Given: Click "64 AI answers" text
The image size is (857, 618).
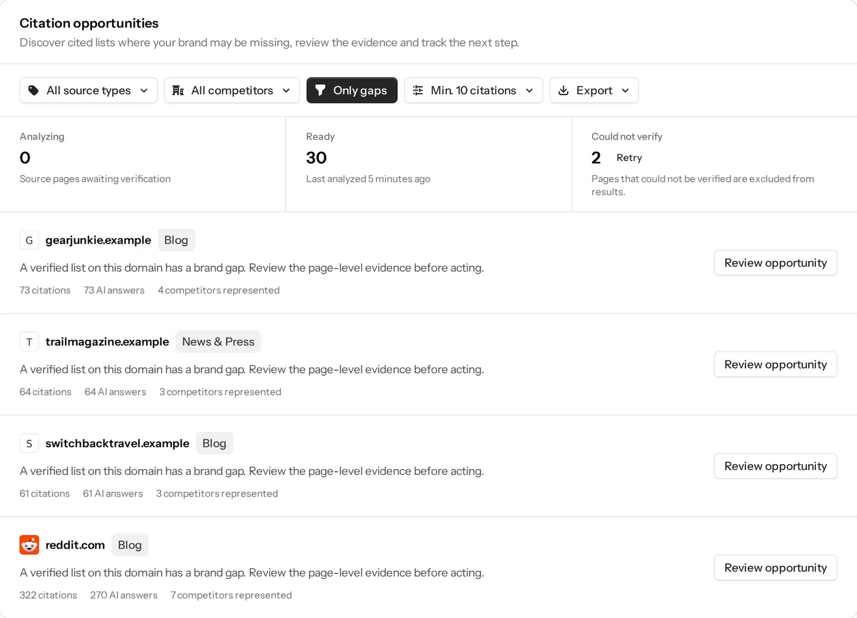Looking at the screenshot, I should 116,392.
